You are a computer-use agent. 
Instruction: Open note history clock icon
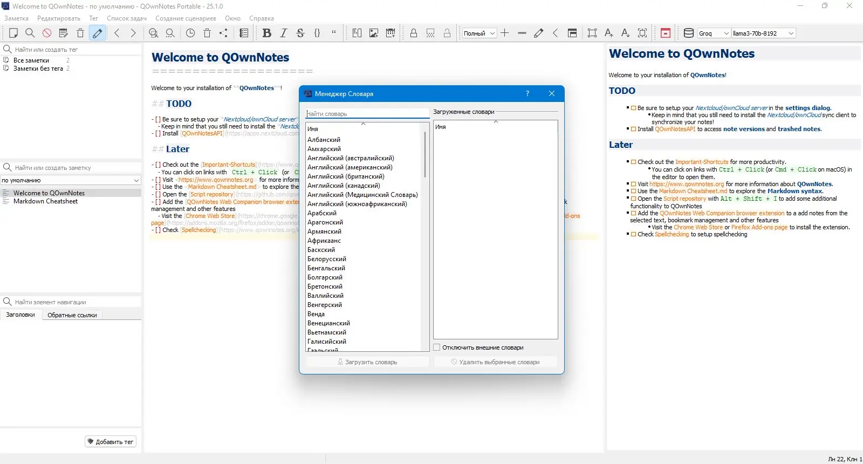[190, 33]
